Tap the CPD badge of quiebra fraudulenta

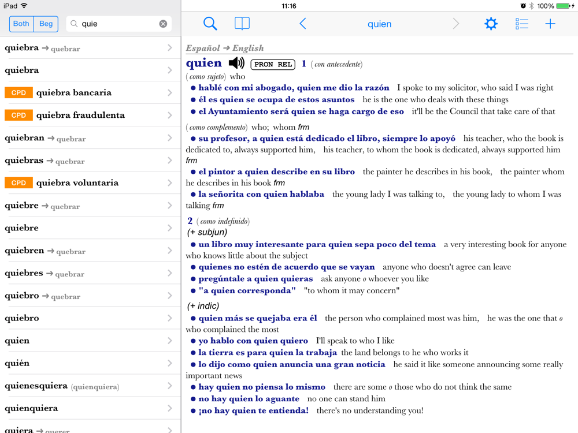point(19,115)
